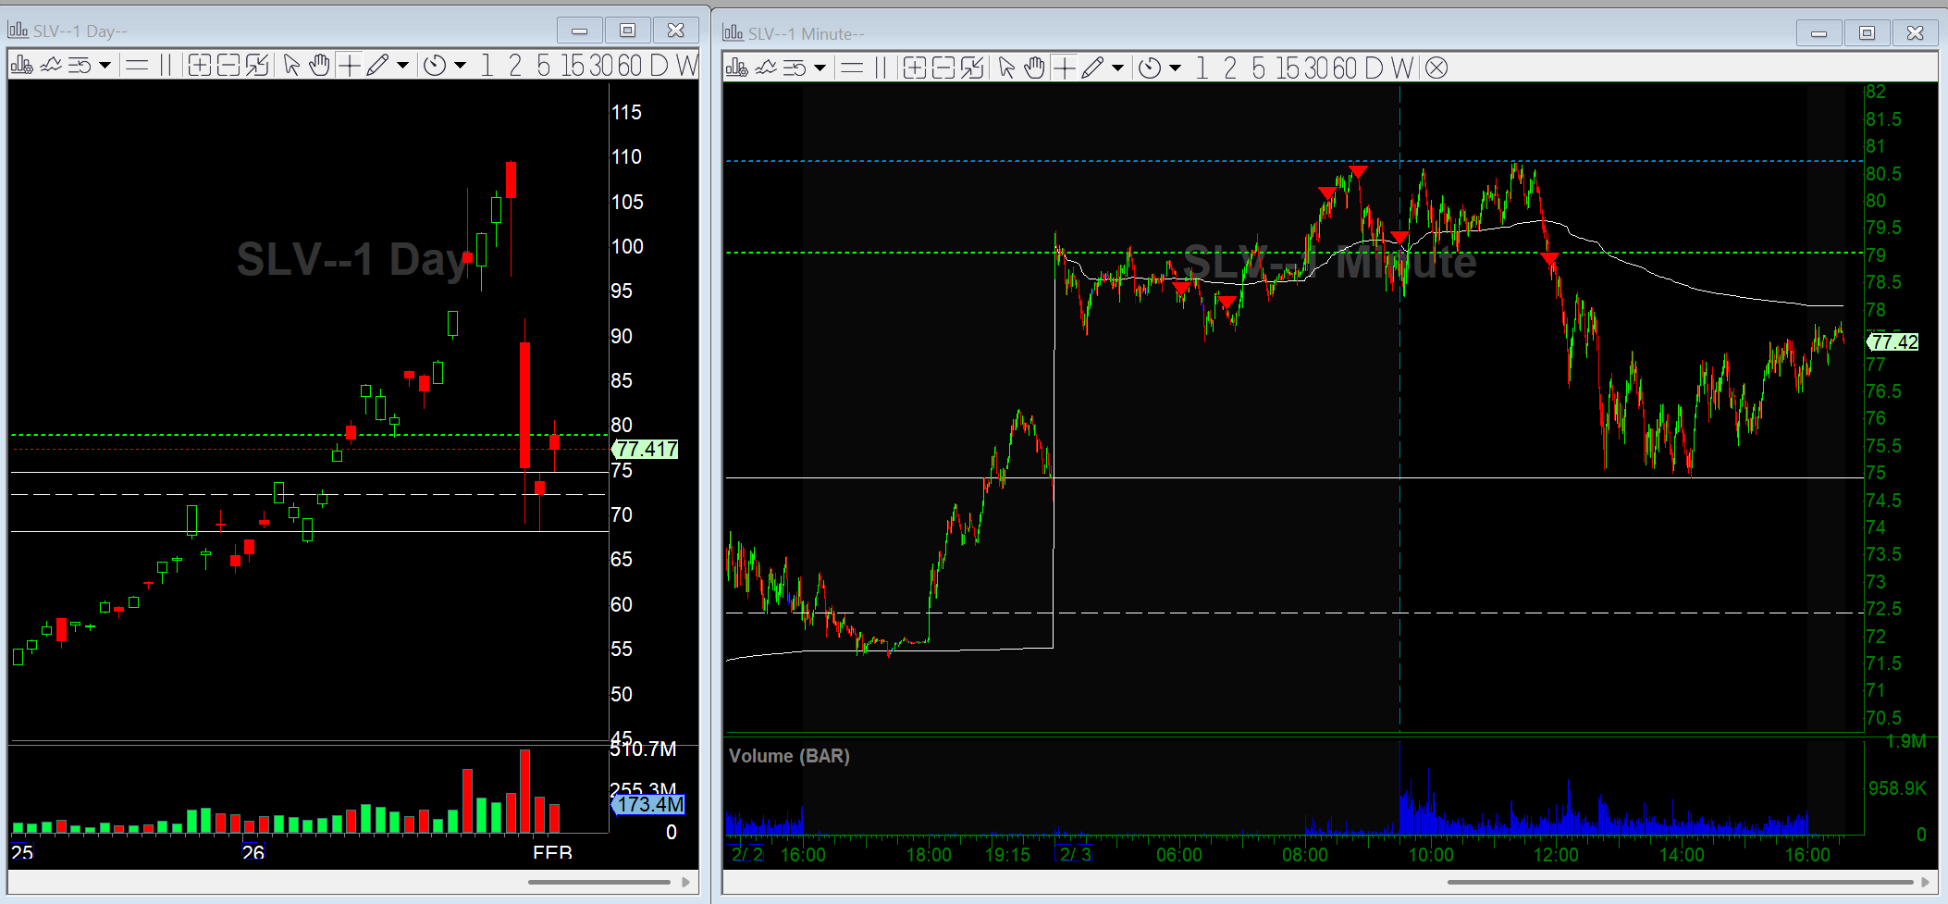Click the Volume (BAR) label in Minute window
Image resolution: width=1948 pixels, height=904 pixels.
(789, 756)
